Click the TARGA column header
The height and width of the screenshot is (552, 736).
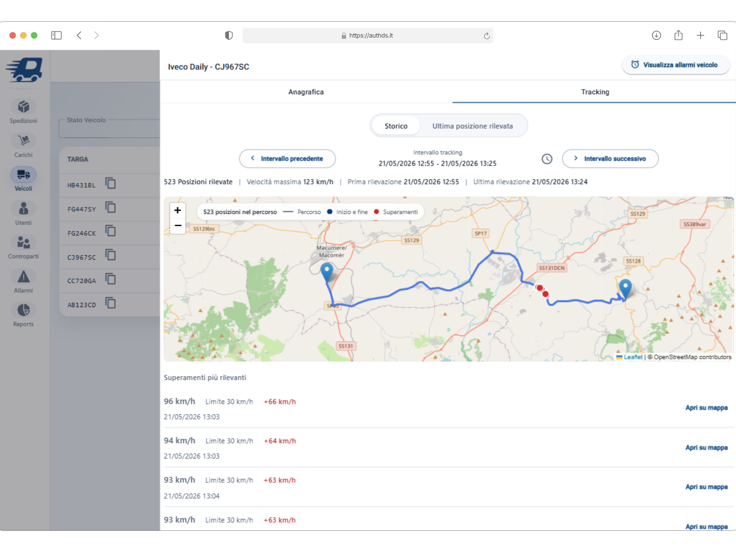[x=78, y=159]
